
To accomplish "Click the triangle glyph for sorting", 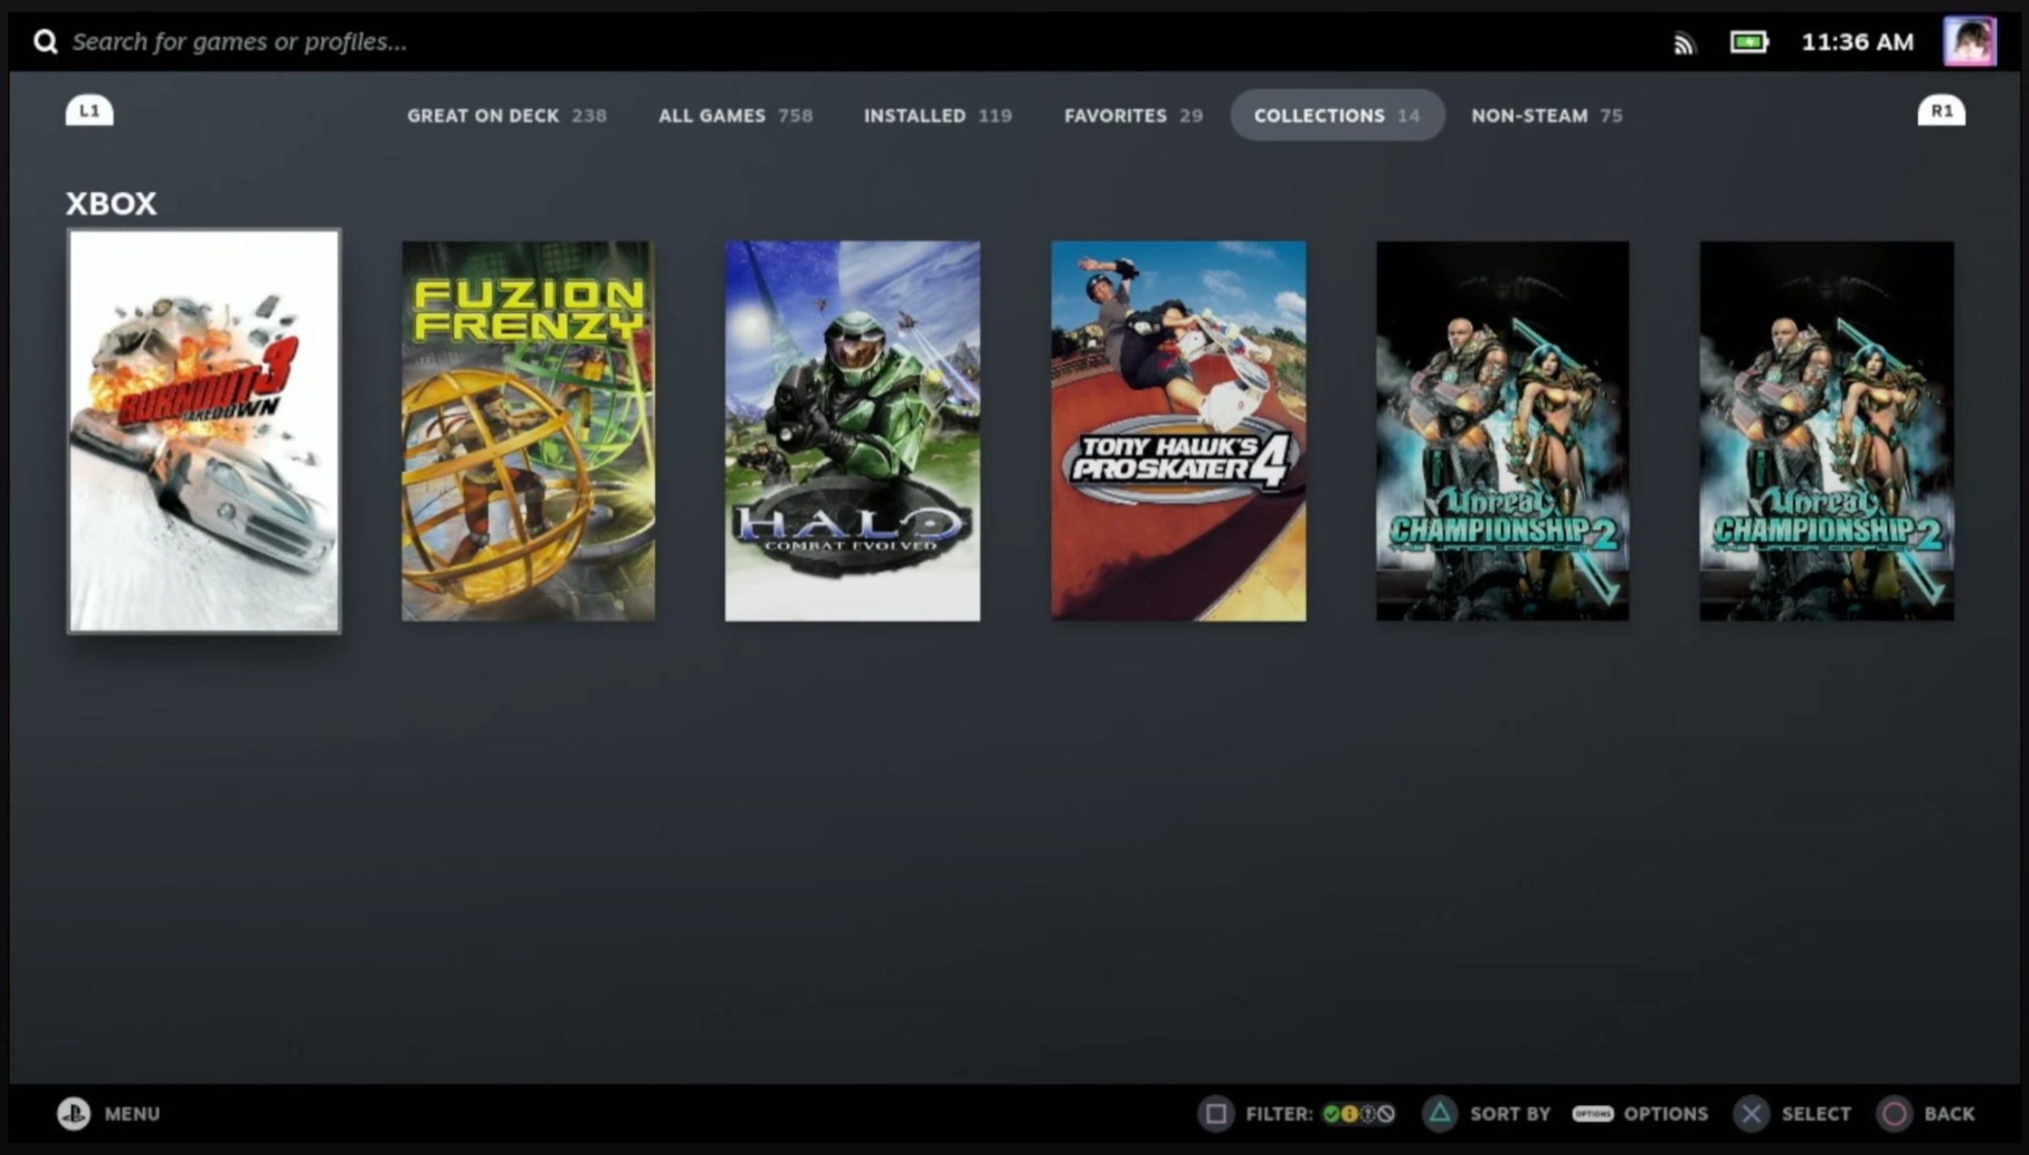I will 1439,1113.
